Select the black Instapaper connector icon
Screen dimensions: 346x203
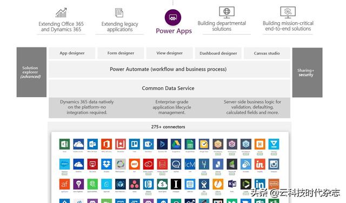[x=176, y=184]
